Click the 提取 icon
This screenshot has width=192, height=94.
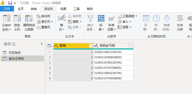click(x=70, y=22)
